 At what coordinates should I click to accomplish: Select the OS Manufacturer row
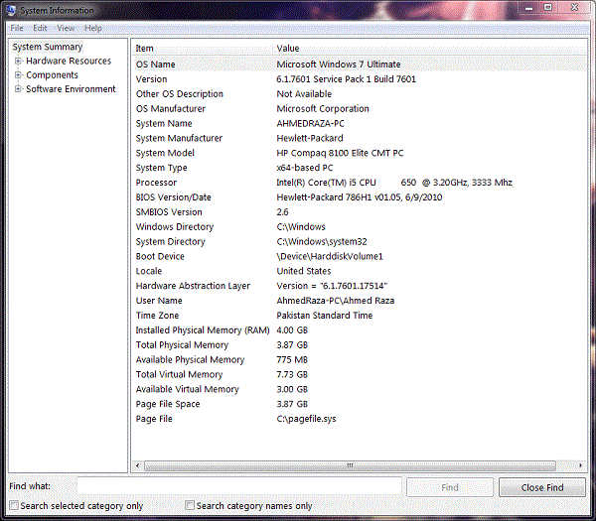click(x=360, y=108)
